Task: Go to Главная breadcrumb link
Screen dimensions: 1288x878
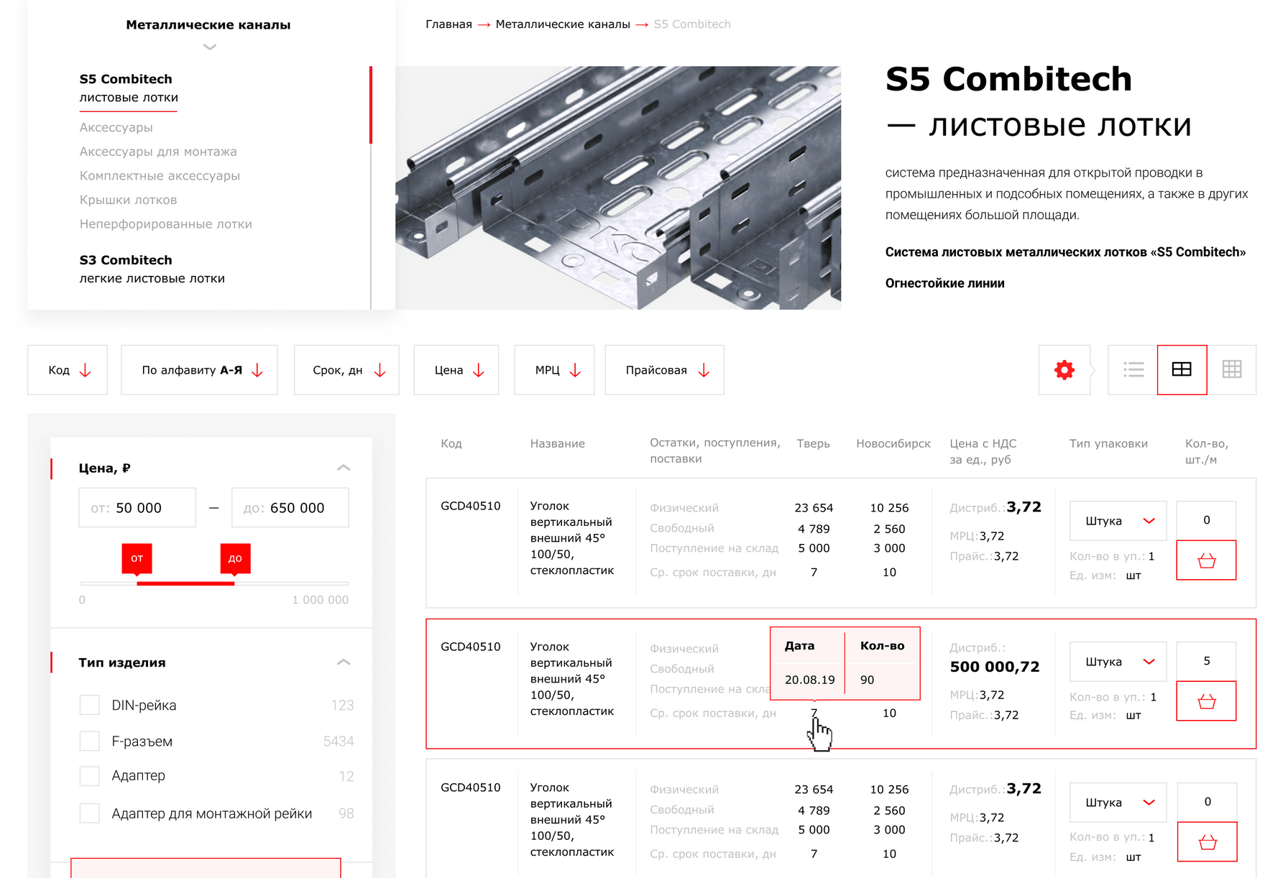Action: (448, 24)
